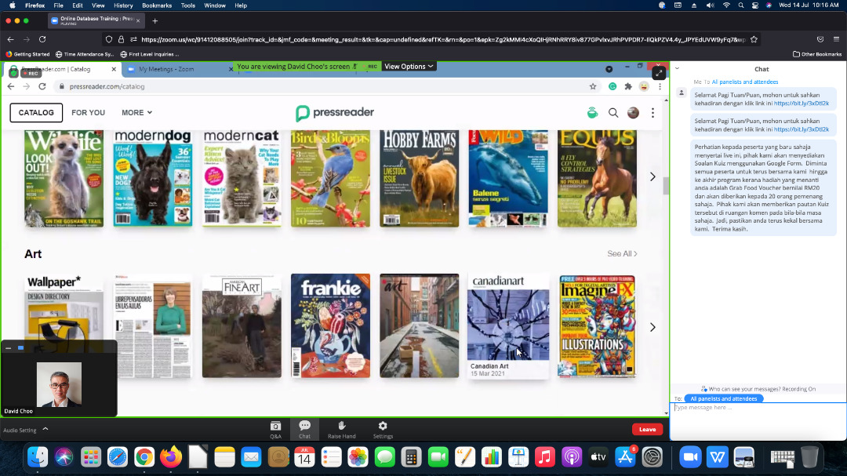Image resolution: width=847 pixels, height=476 pixels.
Task: Open the Firefox hamburger menu
Action: click(x=836, y=39)
